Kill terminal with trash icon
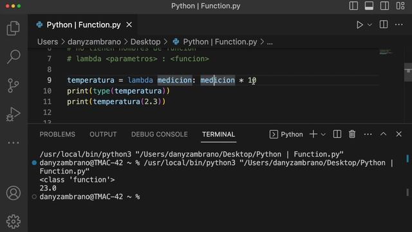 352,134
